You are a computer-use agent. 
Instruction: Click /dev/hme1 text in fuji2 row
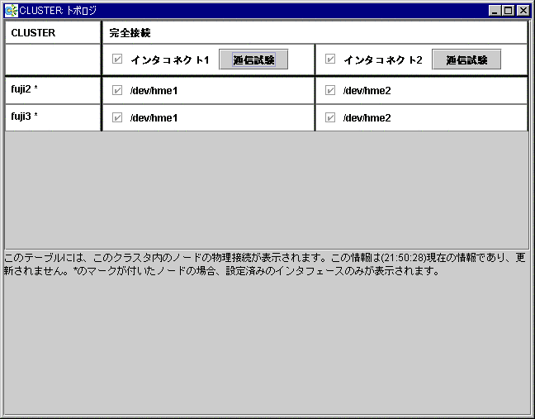(x=154, y=91)
